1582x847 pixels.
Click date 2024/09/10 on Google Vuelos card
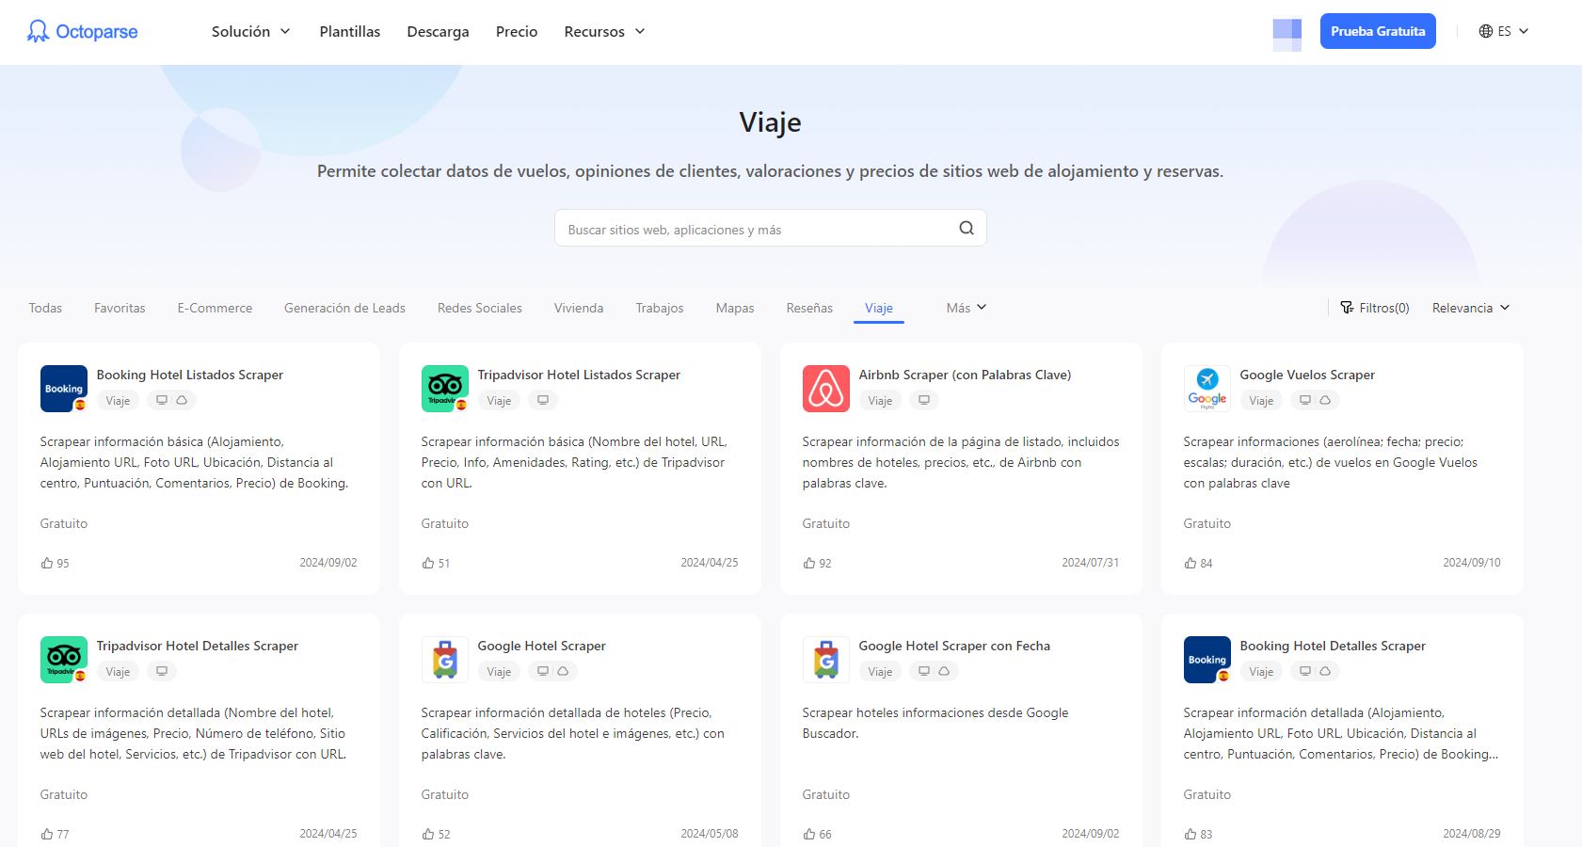pos(1472,563)
